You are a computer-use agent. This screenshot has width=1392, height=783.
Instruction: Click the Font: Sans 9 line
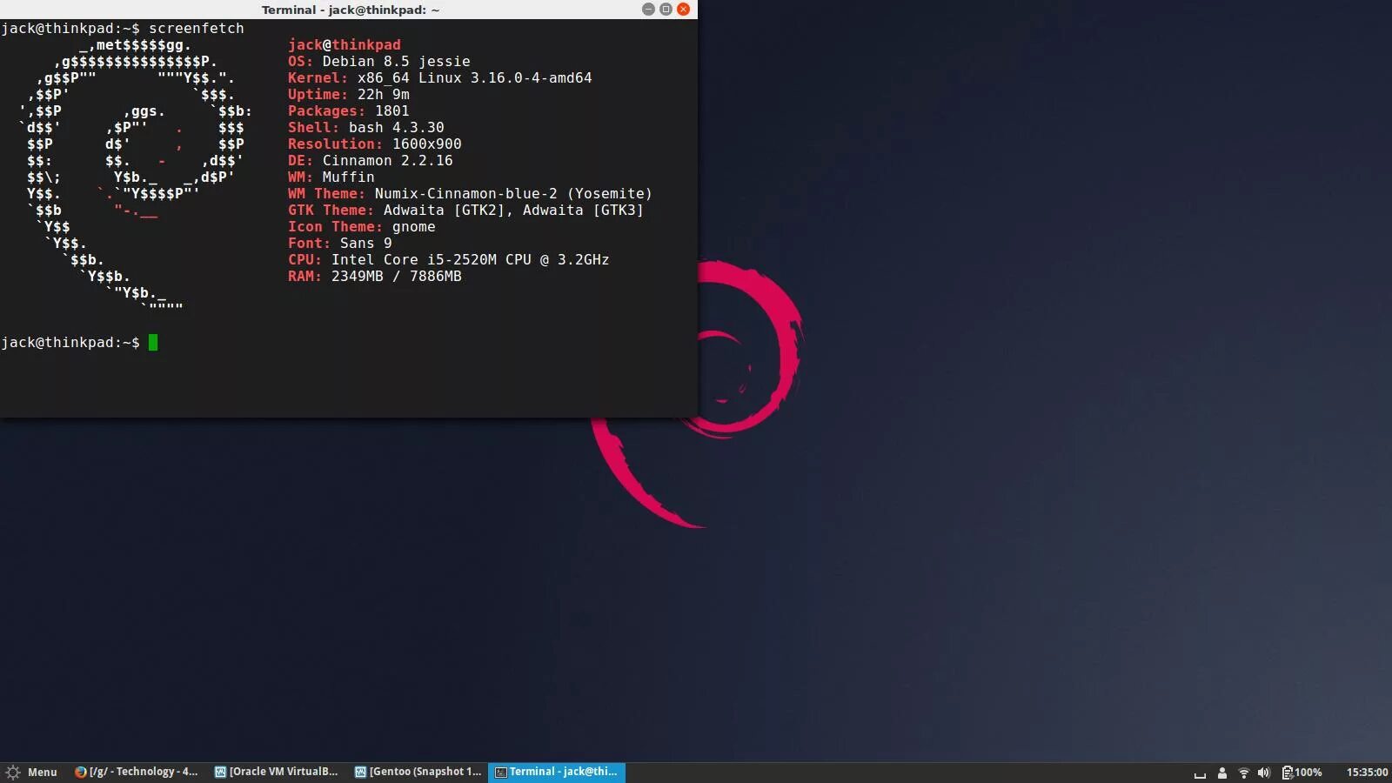tap(340, 243)
